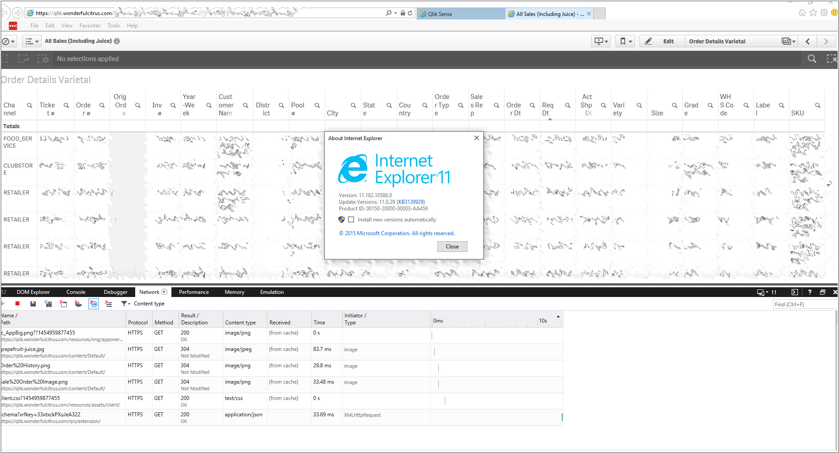Show app info icon beside app title

[x=117, y=41]
